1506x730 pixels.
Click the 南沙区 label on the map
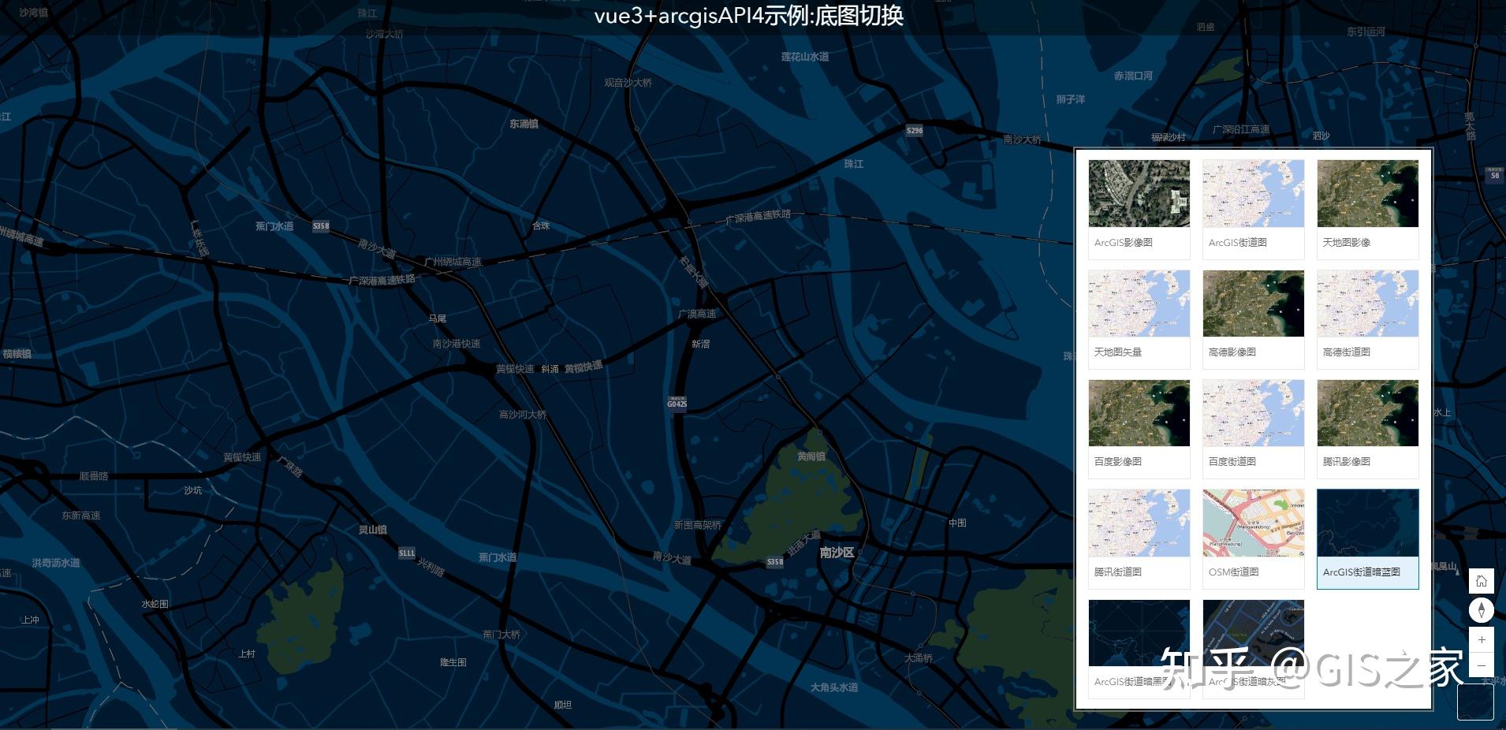(x=837, y=553)
